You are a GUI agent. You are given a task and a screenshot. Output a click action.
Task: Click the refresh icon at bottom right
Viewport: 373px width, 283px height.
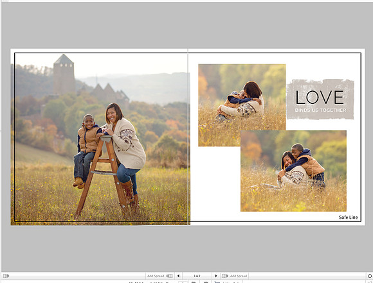370,276
